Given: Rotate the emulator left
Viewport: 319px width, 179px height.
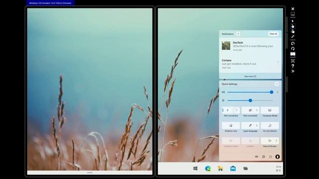Looking at the screenshot, I should coord(293,43).
